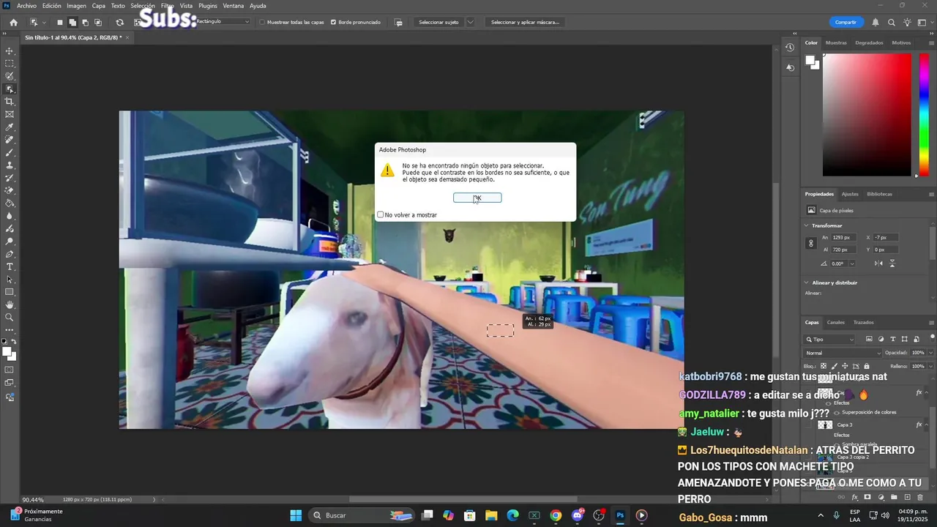
Task: Select the Frame tool
Action: click(10, 114)
